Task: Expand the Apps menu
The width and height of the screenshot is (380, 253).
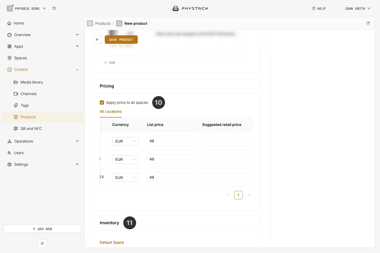Action: 77,46
